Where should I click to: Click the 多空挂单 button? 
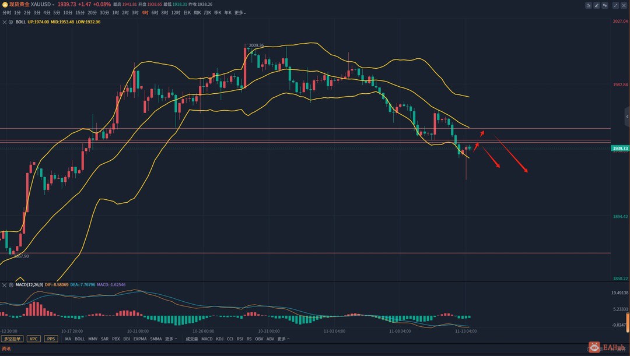click(x=12, y=339)
